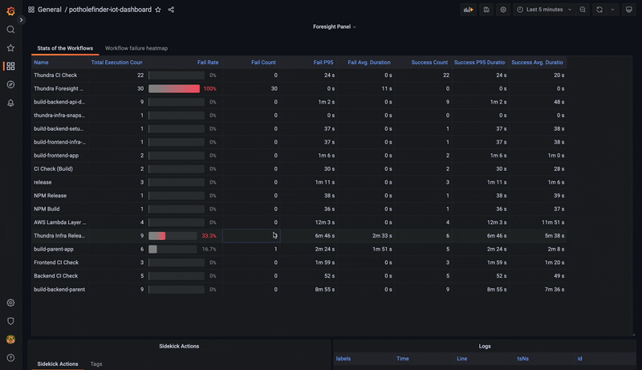Open the refresh interval dropdown arrow
The height and width of the screenshot is (370, 642).
tap(612, 10)
